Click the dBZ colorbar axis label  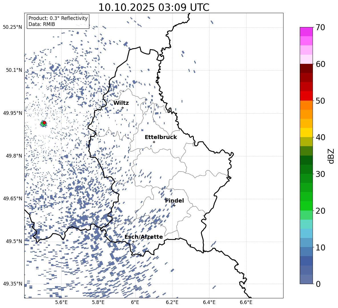click(x=331, y=156)
